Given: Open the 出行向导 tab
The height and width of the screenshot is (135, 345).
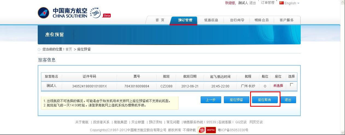Looking at the screenshot, I should click(237, 20).
